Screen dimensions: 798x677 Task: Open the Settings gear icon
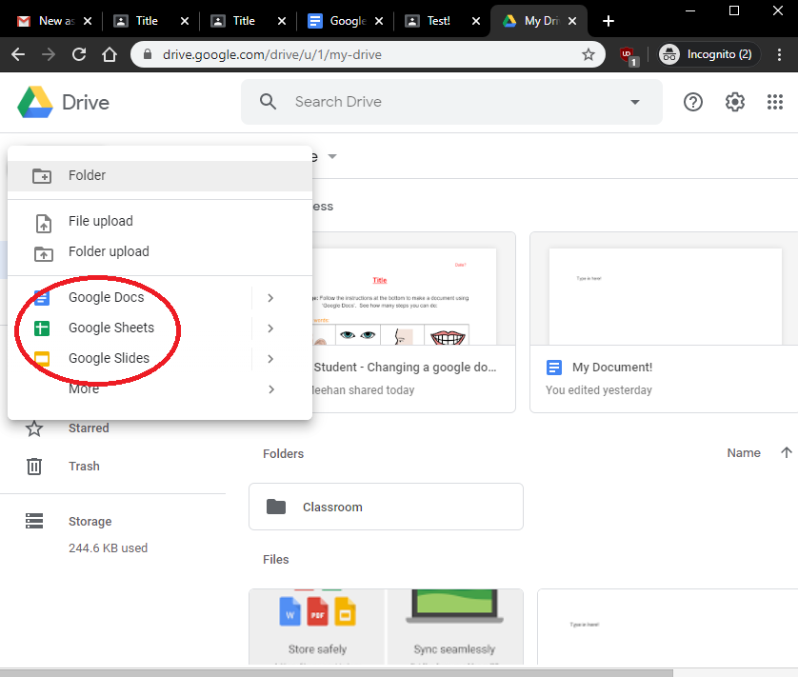click(734, 102)
